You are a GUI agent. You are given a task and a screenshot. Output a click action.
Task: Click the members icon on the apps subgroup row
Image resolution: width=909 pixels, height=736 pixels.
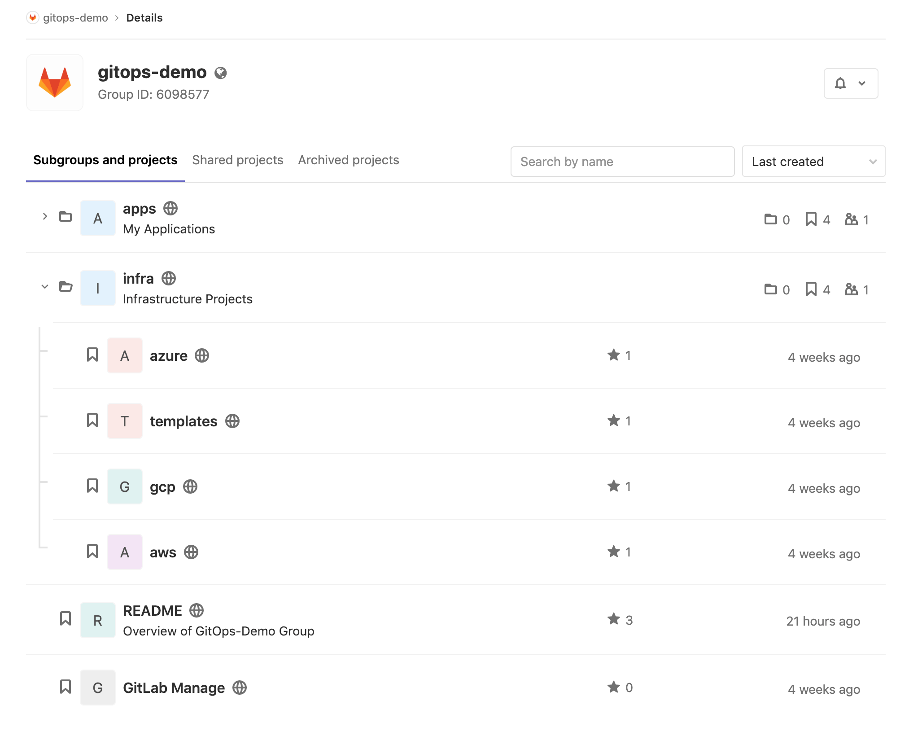[852, 219]
